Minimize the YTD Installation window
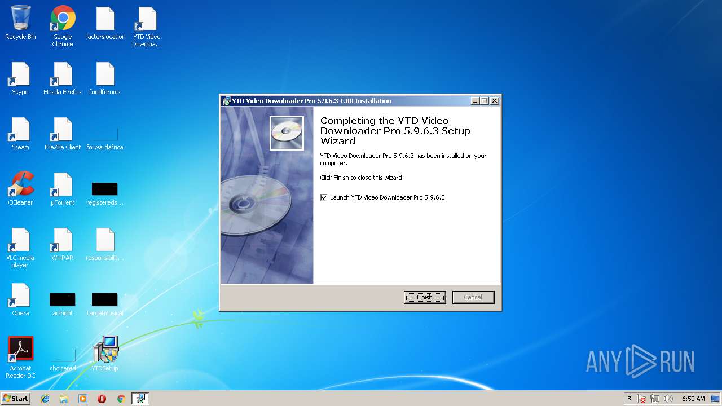The image size is (722, 406). [x=475, y=101]
